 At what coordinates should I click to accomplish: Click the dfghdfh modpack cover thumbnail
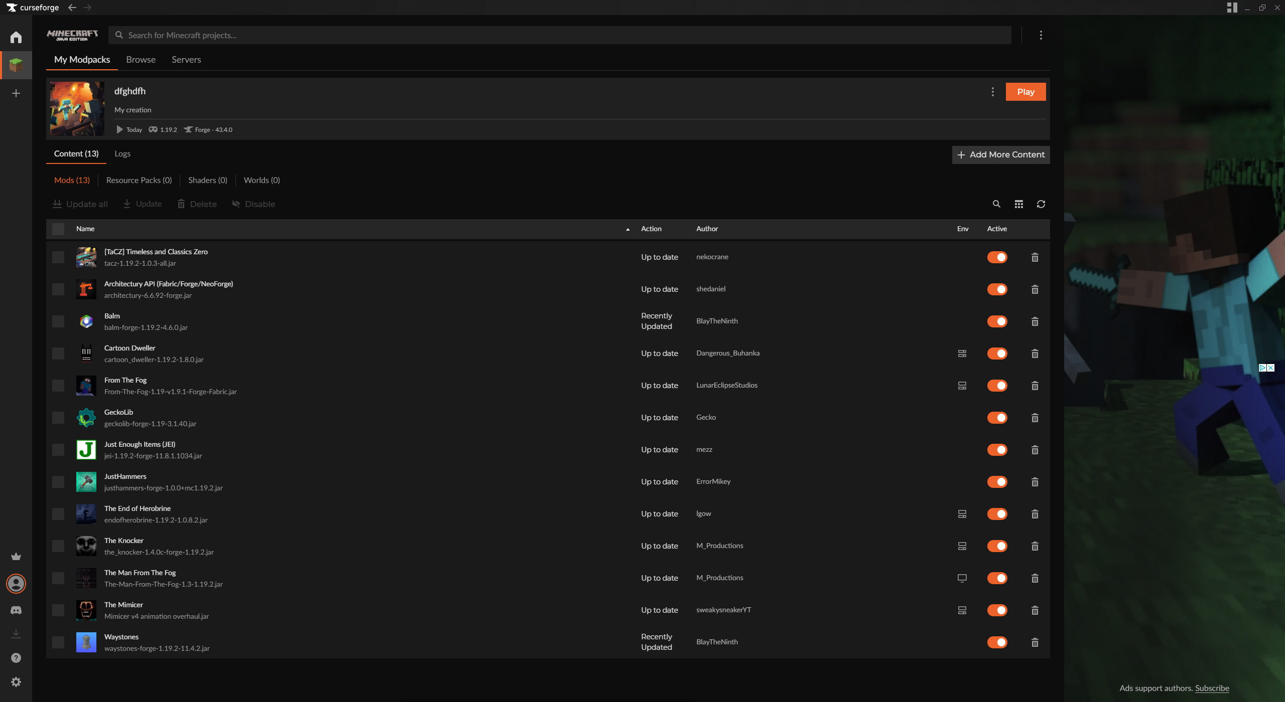coord(77,109)
